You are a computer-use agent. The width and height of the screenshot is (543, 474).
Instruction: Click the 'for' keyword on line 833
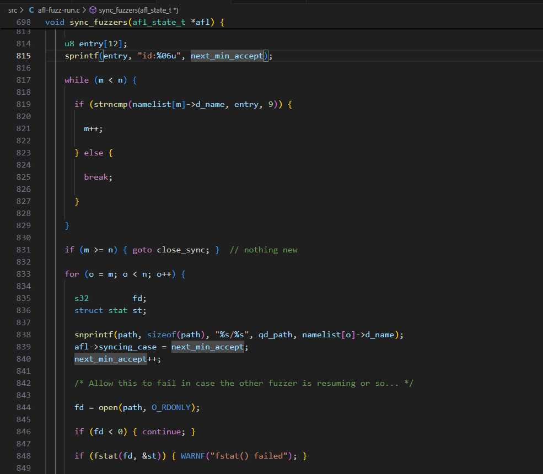point(72,274)
